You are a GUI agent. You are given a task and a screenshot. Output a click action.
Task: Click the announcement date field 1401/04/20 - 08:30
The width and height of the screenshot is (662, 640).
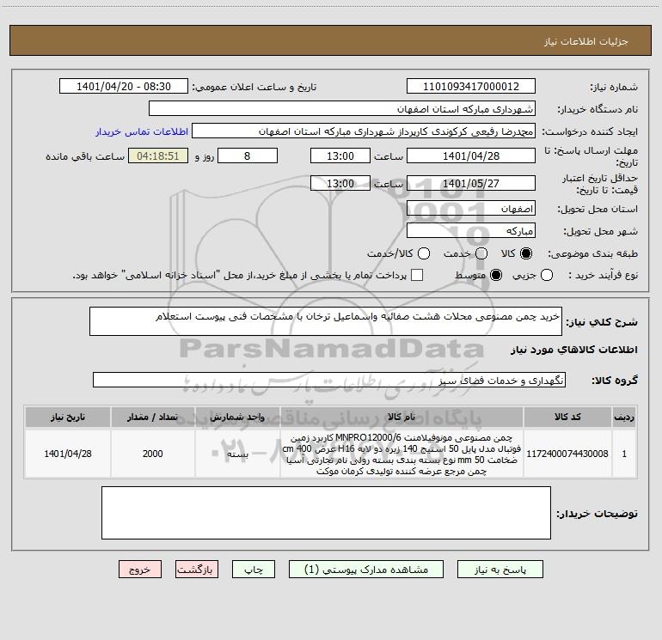(x=124, y=87)
